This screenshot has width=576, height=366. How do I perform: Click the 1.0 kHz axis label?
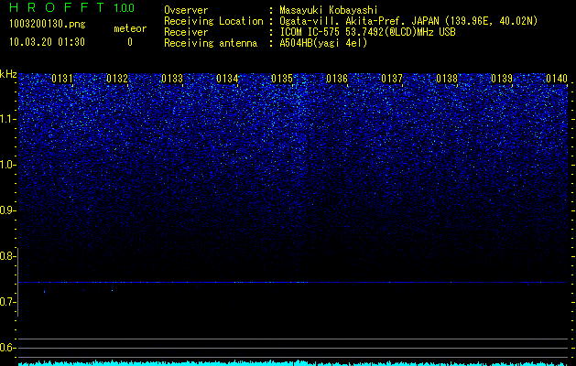(x=6, y=165)
